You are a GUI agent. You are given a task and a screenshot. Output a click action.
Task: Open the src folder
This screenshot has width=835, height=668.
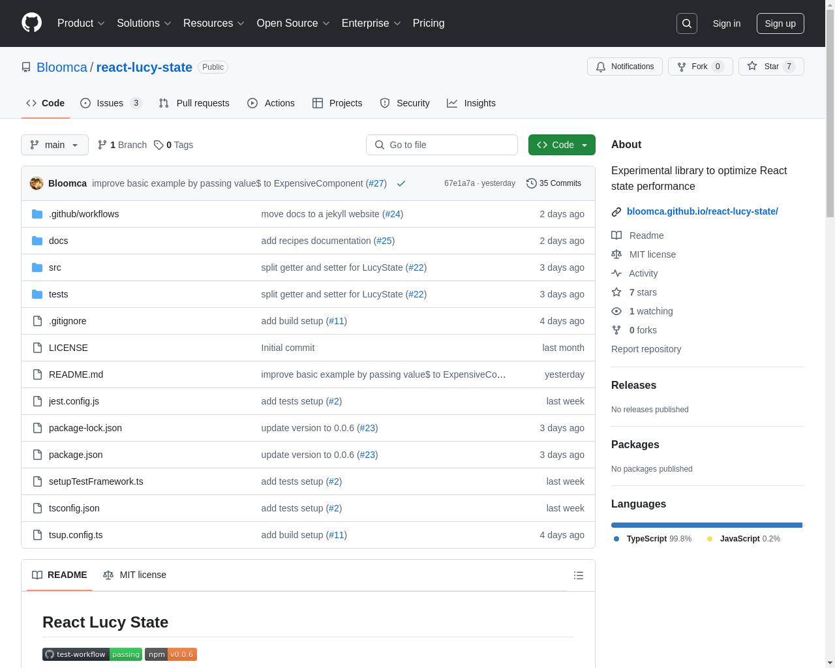pyautogui.click(x=55, y=267)
